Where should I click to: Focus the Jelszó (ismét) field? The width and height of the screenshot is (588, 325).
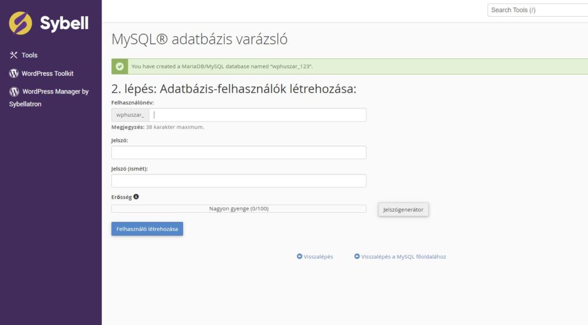[239, 181]
